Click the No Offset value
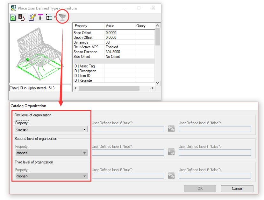This screenshot has width=264, height=200. tap(113, 57)
